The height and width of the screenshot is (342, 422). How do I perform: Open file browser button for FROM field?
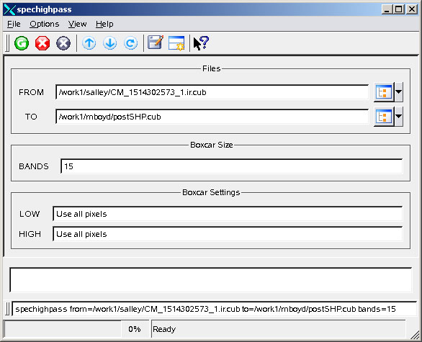pyautogui.click(x=384, y=92)
